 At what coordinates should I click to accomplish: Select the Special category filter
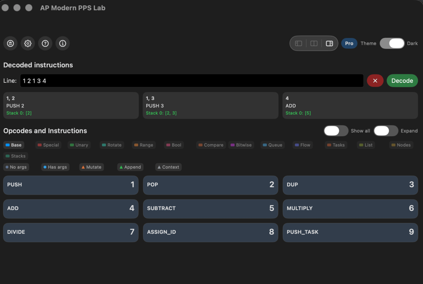coord(48,145)
